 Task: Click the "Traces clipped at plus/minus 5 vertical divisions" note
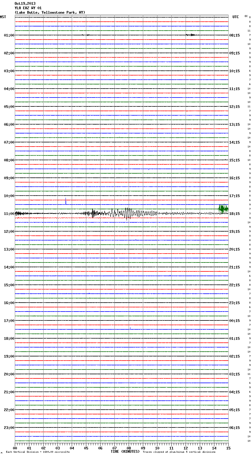179,452
